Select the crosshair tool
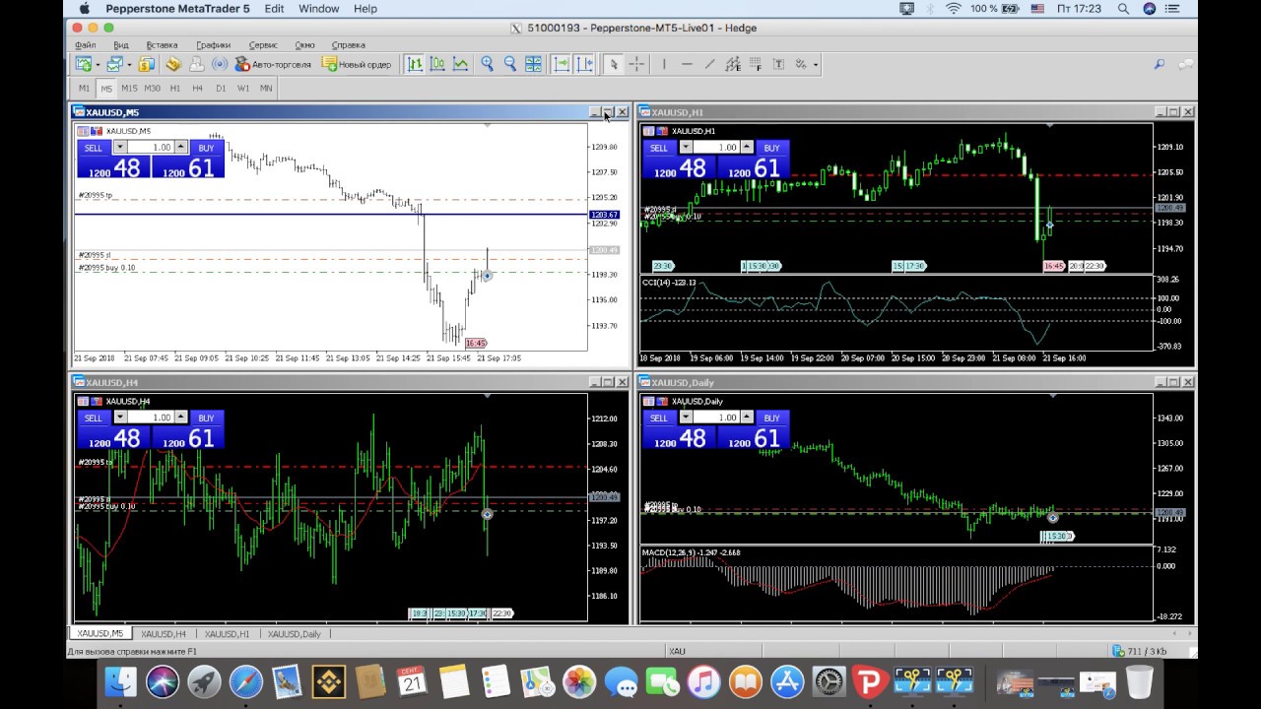The width and height of the screenshot is (1261, 709). point(636,64)
